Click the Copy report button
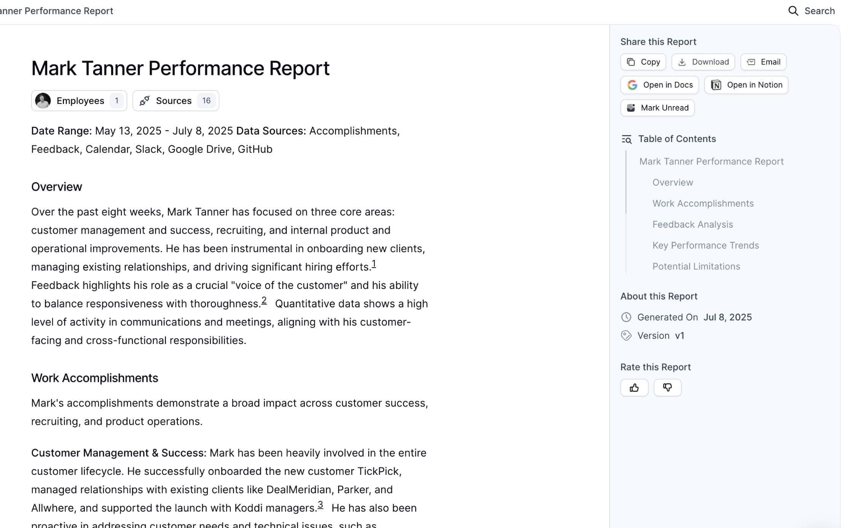Viewport: 845px width, 528px height. [643, 62]
